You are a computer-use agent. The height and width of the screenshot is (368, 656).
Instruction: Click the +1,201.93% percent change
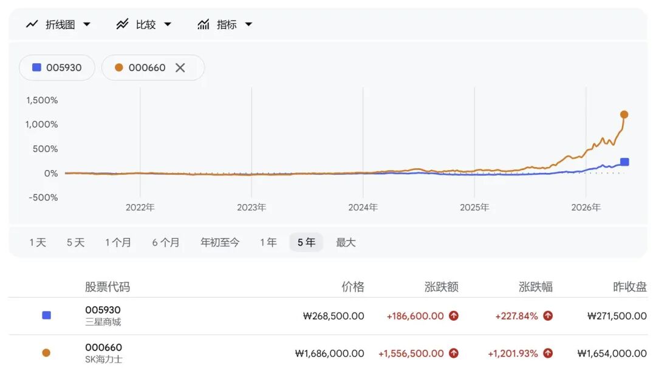(513, 354)
